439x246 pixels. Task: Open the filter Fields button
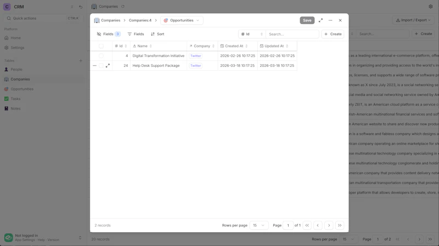coord(136,34)
